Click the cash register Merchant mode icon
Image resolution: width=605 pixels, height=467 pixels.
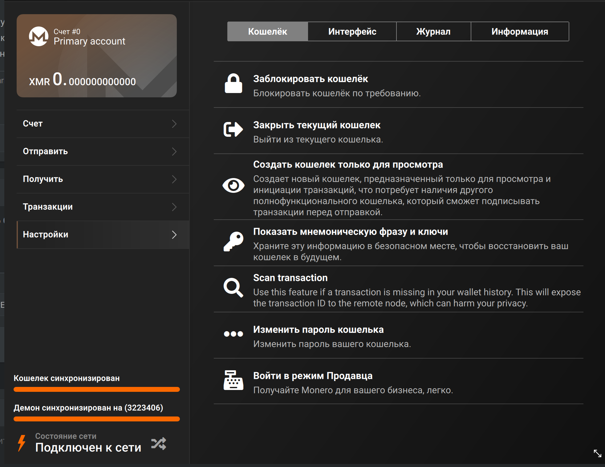(233, 380)
